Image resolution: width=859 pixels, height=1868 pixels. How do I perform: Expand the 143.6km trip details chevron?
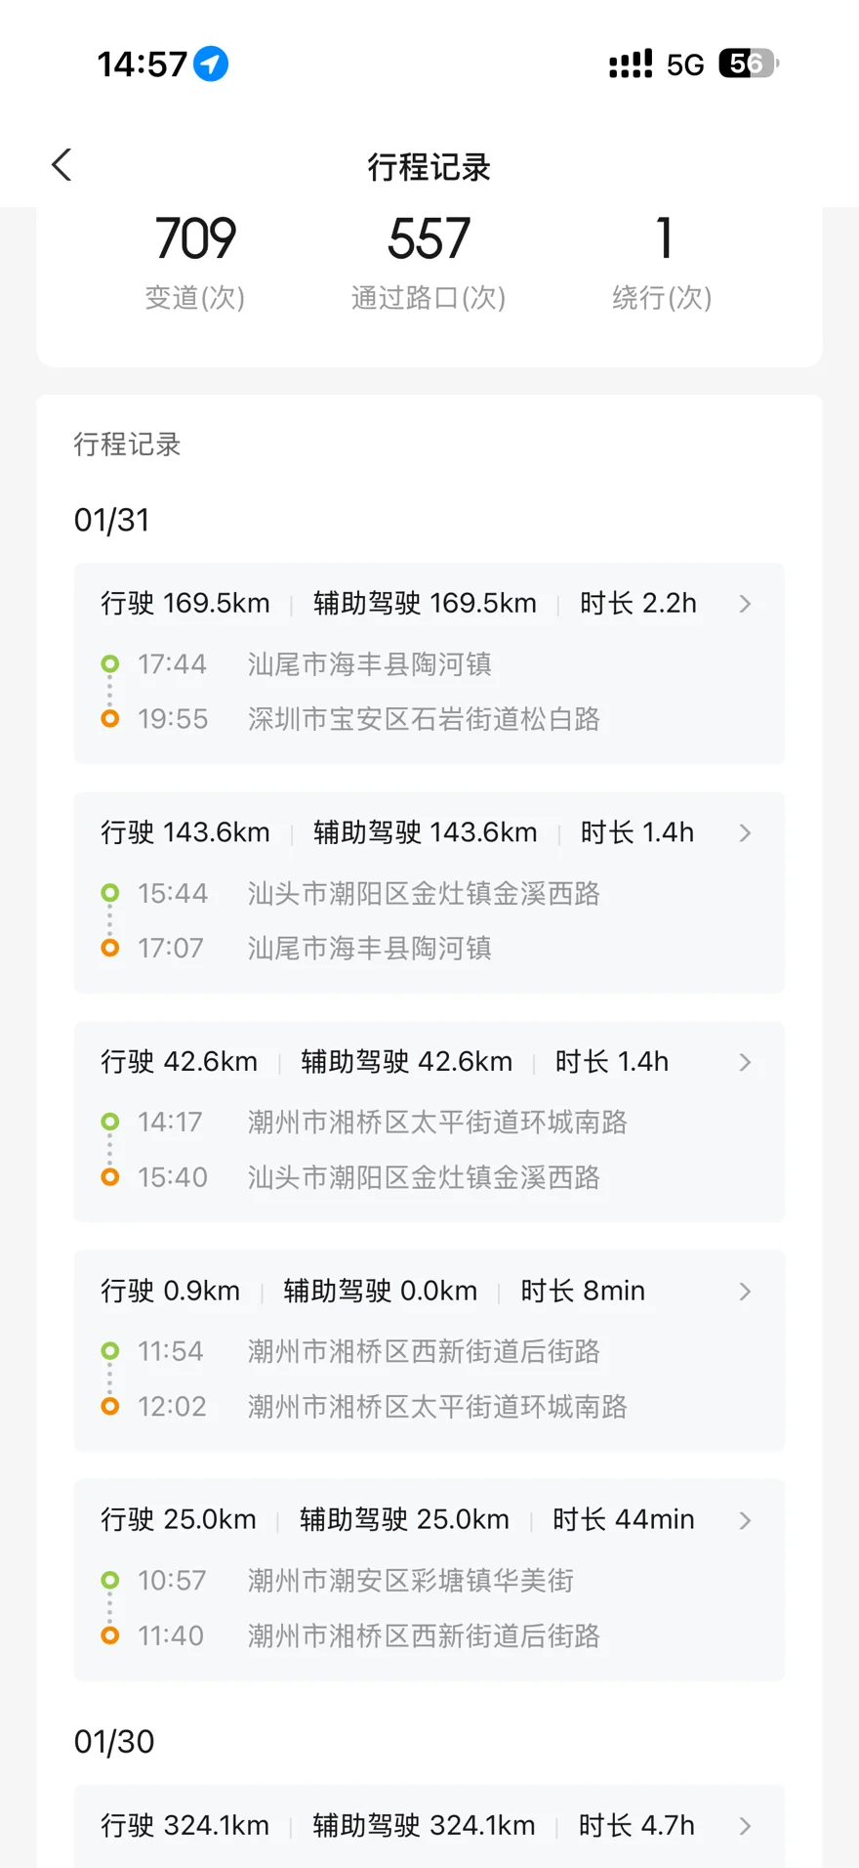[745, 833]
